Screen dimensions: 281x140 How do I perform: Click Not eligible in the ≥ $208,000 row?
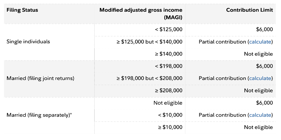click(x=258, y=91)
